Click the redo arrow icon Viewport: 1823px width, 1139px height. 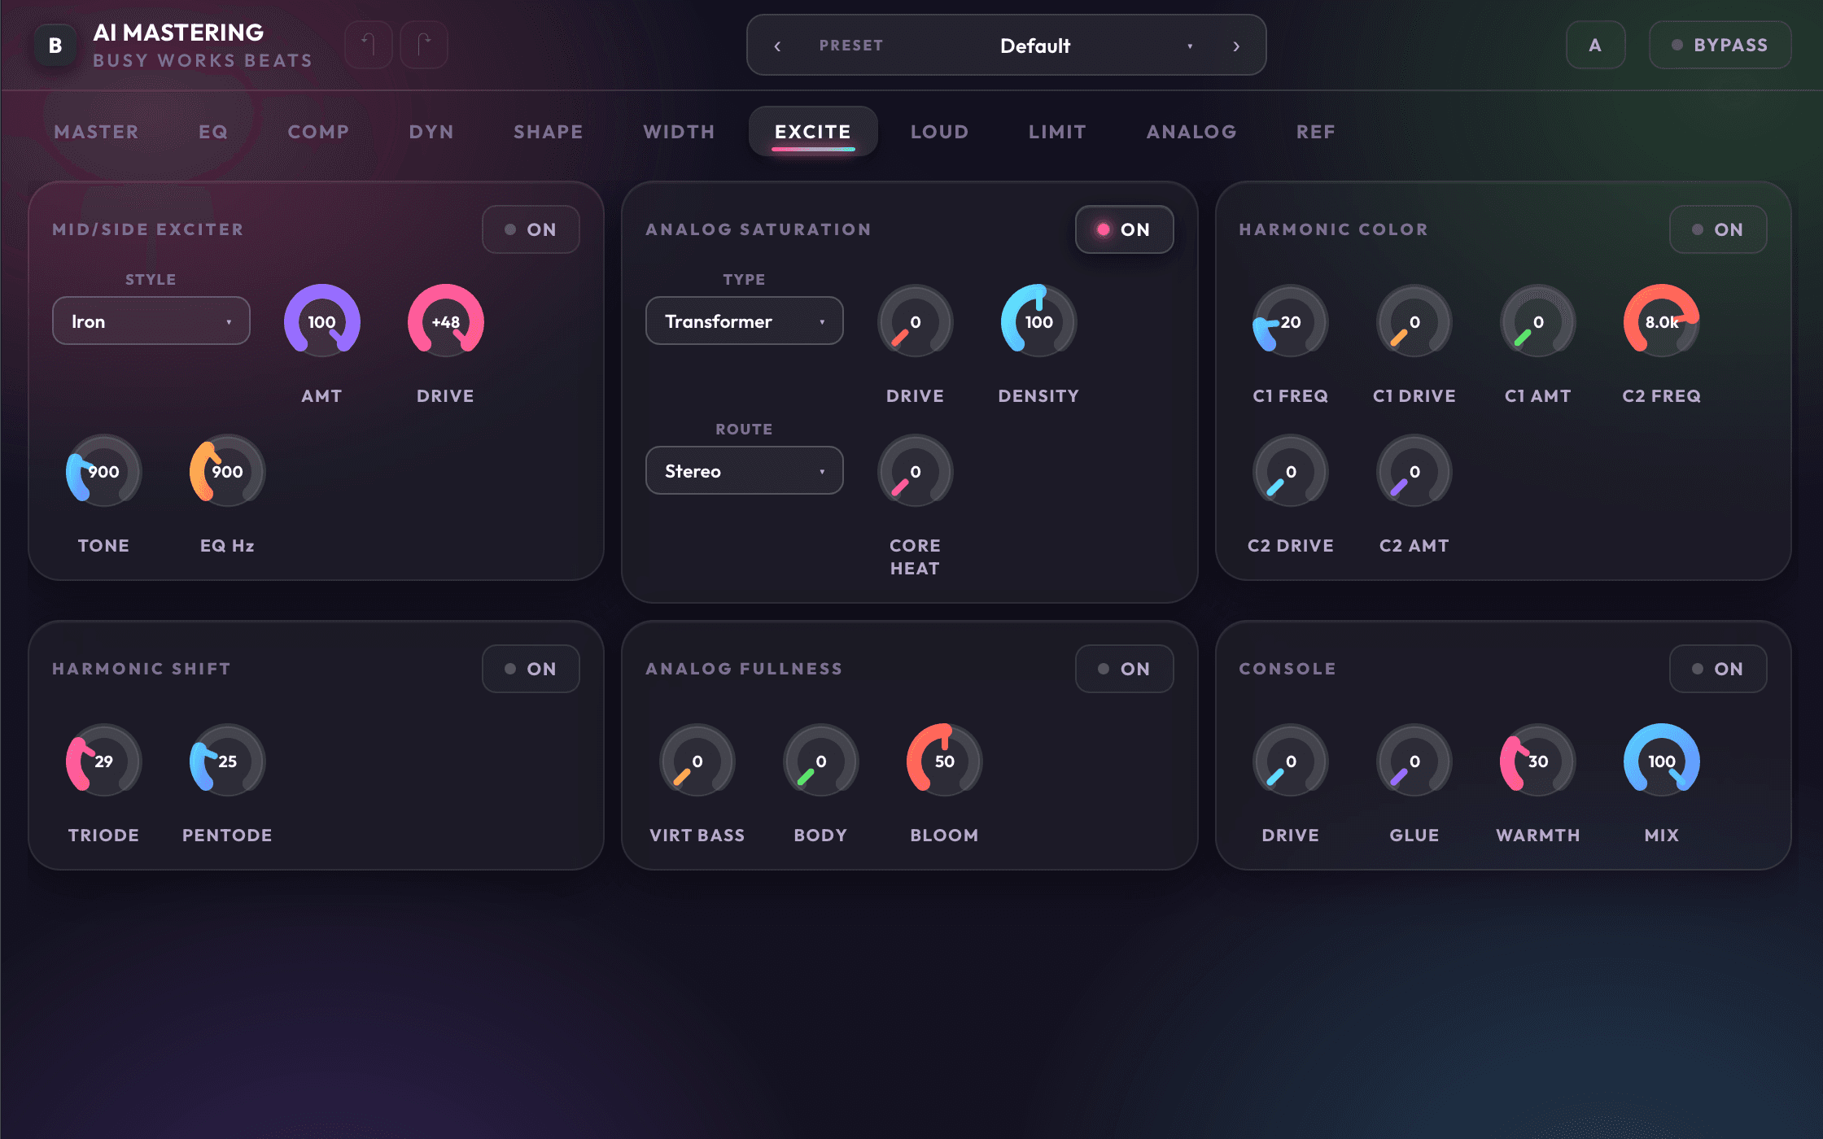pyautogui.click(x=424, y=45)
